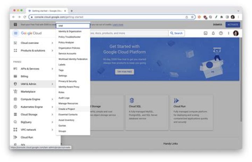Click the APIs & Services icon
The height and width of the screenshot is (162, 252).
pyautogui.click(x=15, y=69)
